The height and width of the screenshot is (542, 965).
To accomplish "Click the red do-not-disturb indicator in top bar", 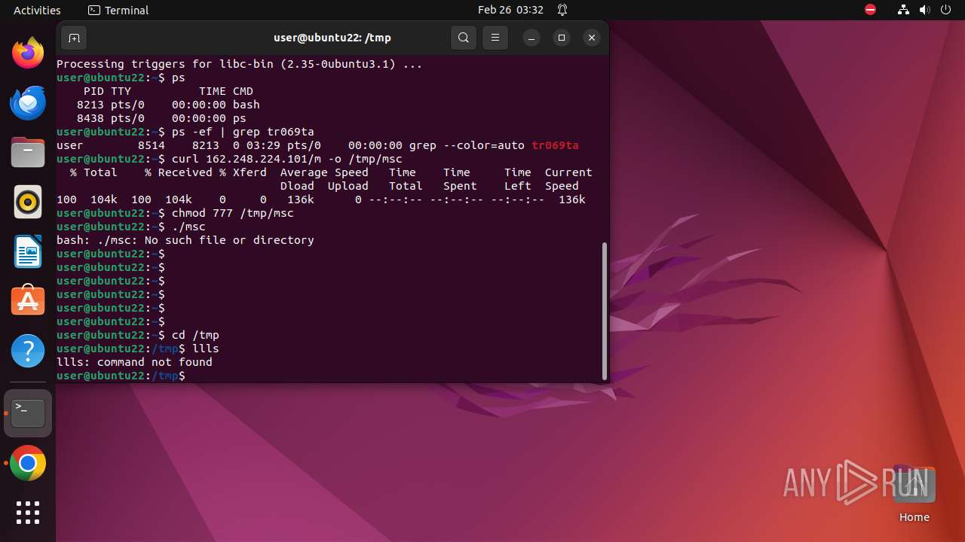I will tap(871, 10).
